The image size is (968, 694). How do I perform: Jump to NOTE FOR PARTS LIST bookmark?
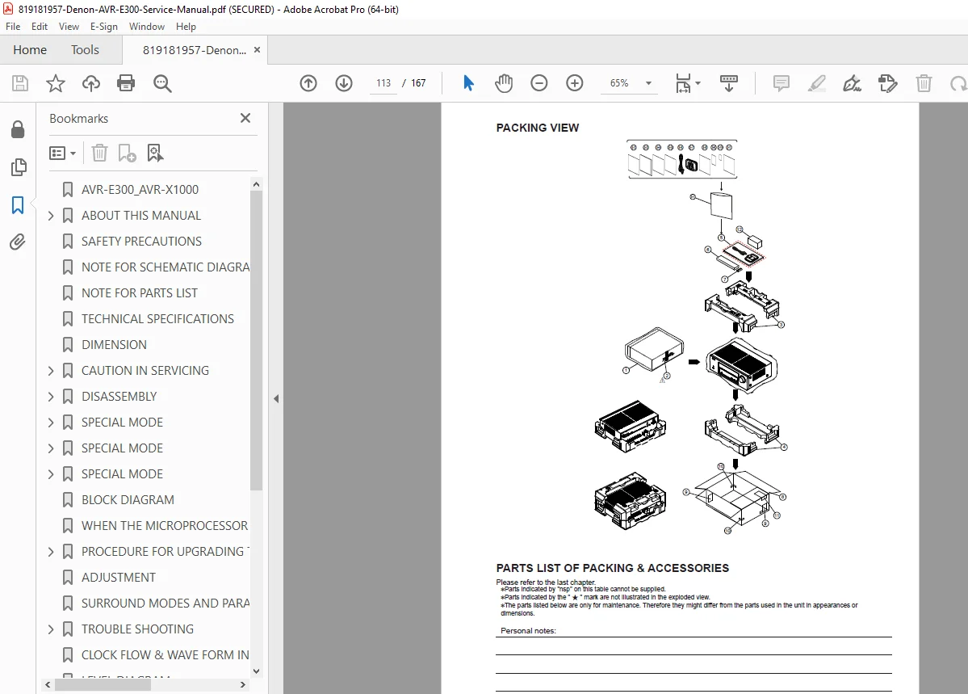pos(140,293)
